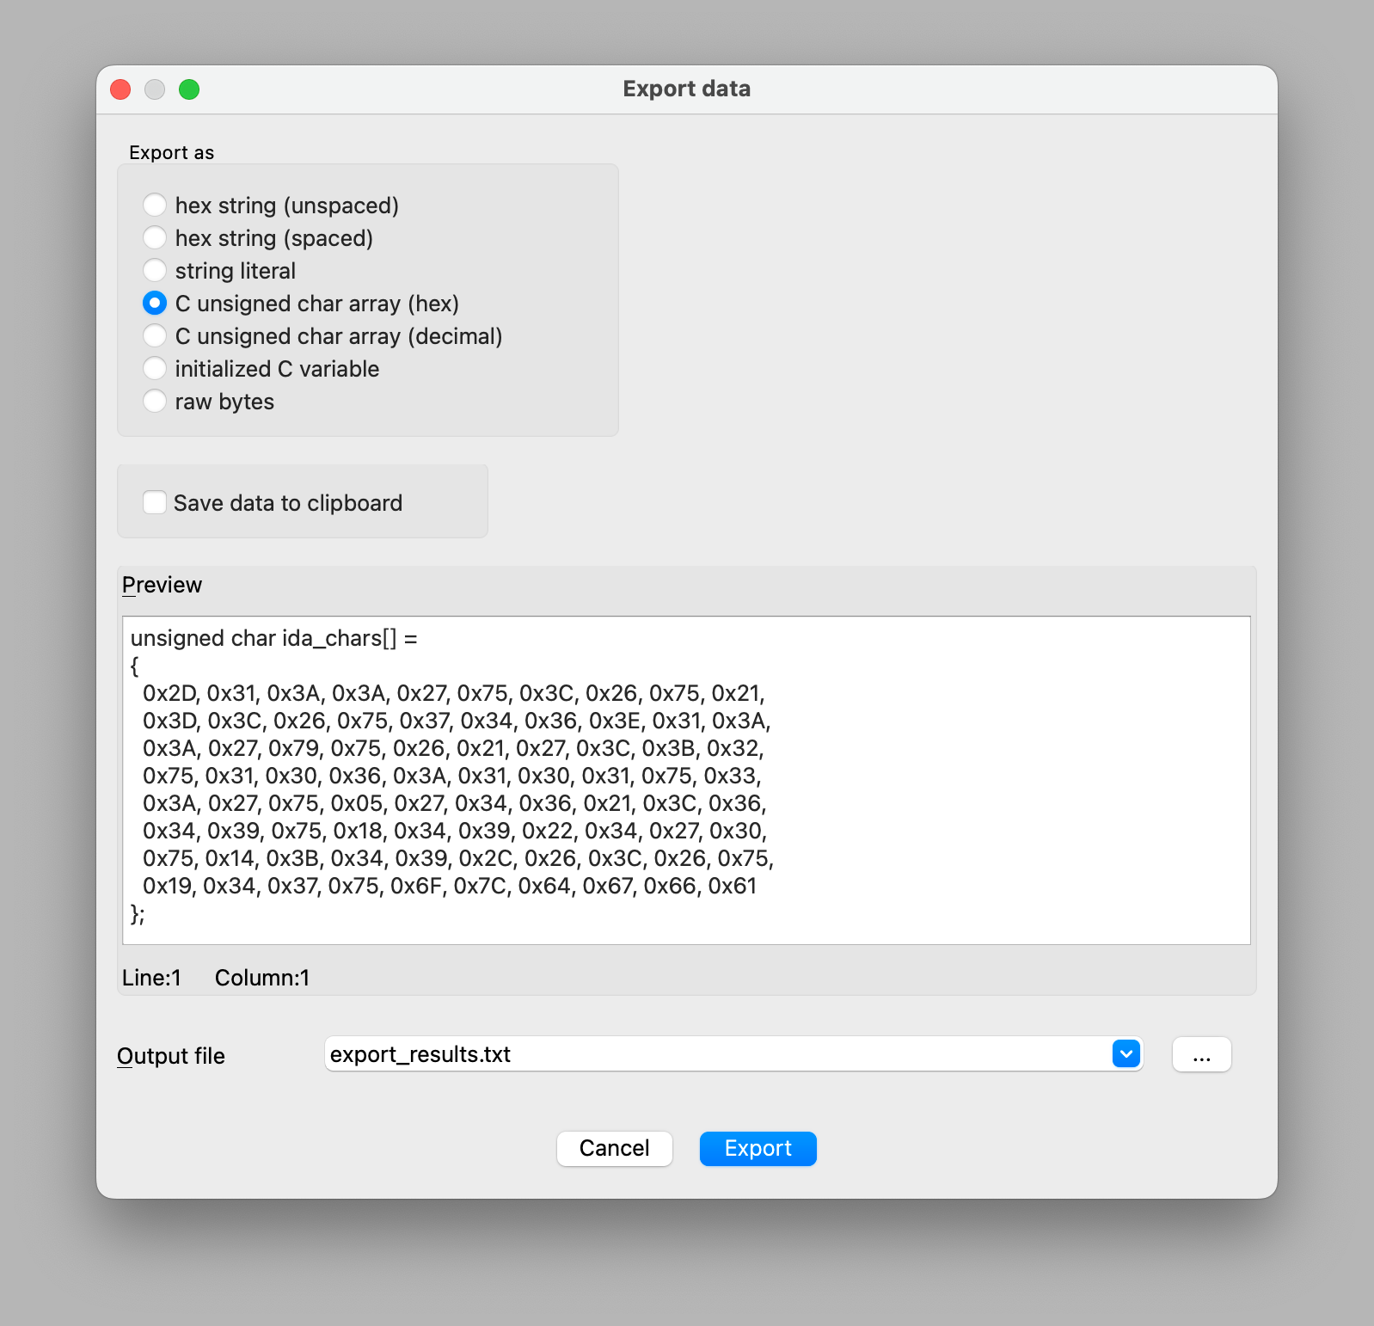Click the final 0x61 byte in preview
This screenshot has height=1326, width=1374.
pyautogui.click(x=733, y=887)
